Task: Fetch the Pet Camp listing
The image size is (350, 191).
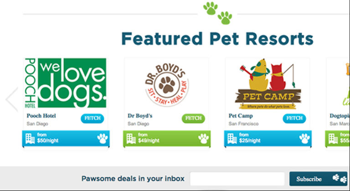Action: [294, 119]
